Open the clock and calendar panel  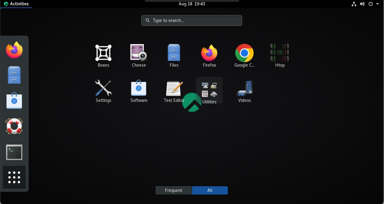(x=192, y=4)
